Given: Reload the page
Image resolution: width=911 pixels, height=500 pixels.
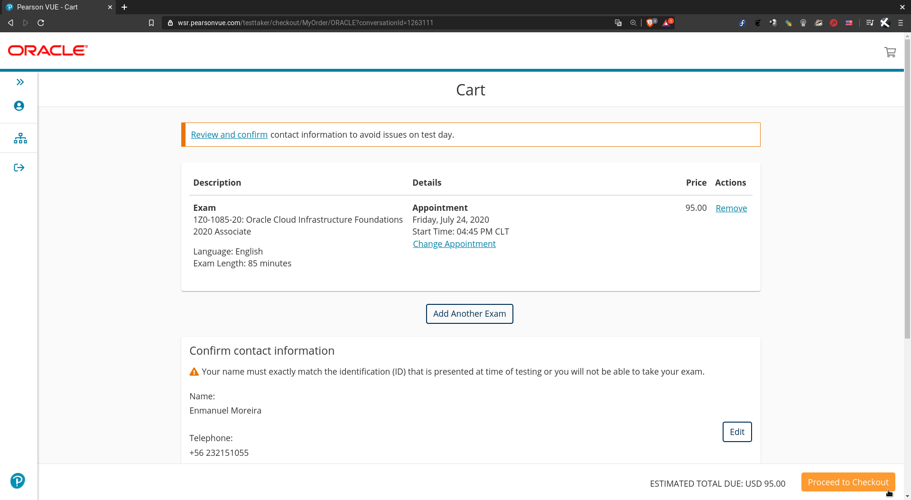Looking at the screenshot, I should coord(41,23).
